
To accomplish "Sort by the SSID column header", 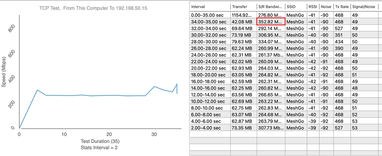I will point(295,7).
